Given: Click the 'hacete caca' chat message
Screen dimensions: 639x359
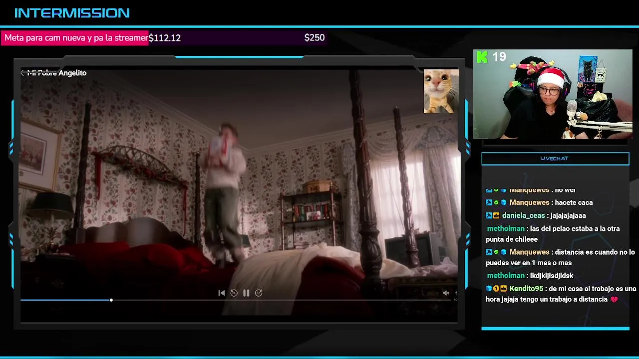Looking at the screenshot, I should (x=574, y=202).
